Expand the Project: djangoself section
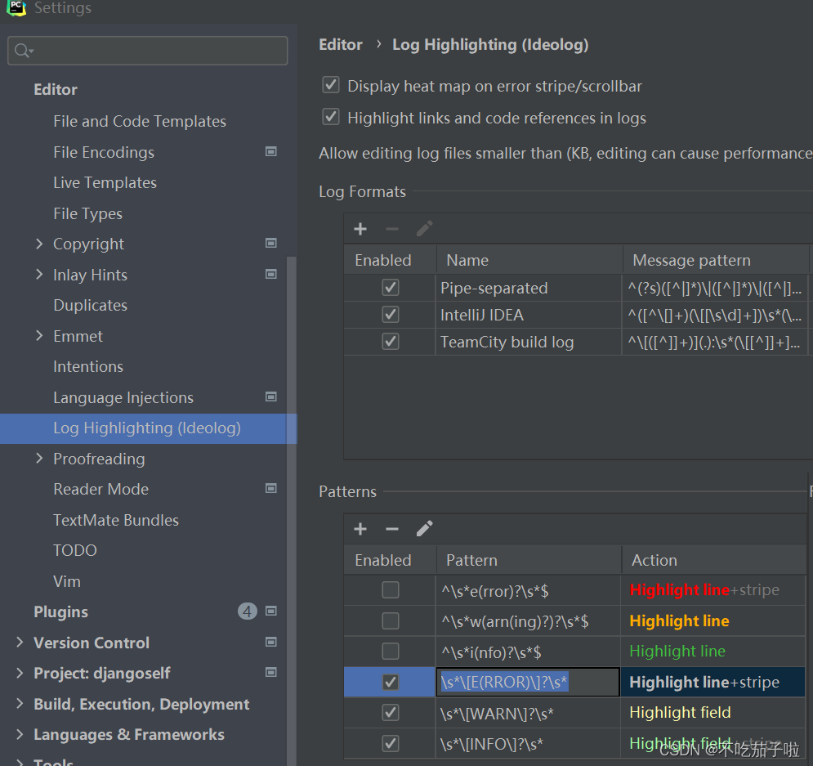 20,673
